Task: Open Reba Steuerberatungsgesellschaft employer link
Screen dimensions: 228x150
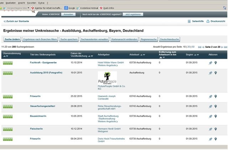Action: 109,107
